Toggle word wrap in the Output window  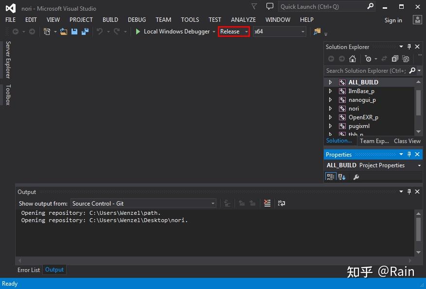pyautogui.click(x=282, y=203)
